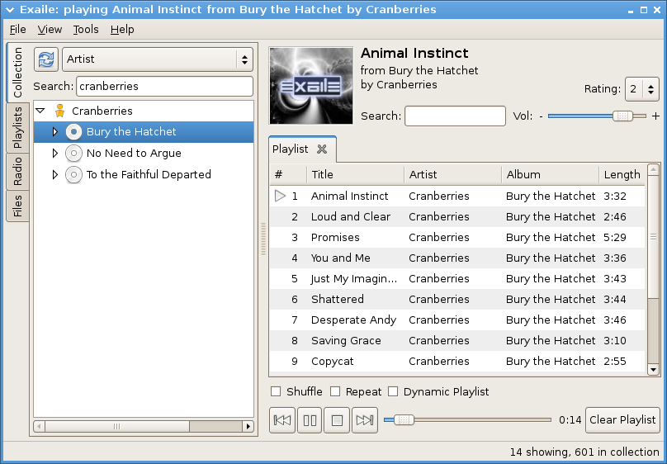Click the volume plus sign
667x464 pixels.
click(655, 116)
